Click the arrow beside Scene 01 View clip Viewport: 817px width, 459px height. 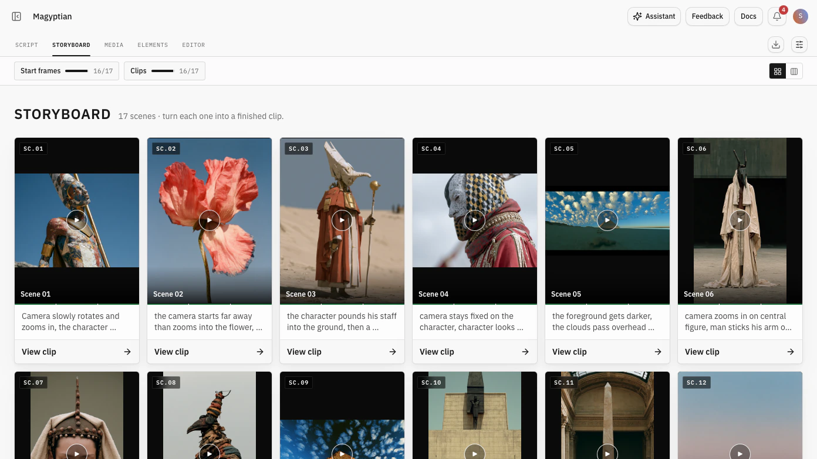(x=127, y=352)
